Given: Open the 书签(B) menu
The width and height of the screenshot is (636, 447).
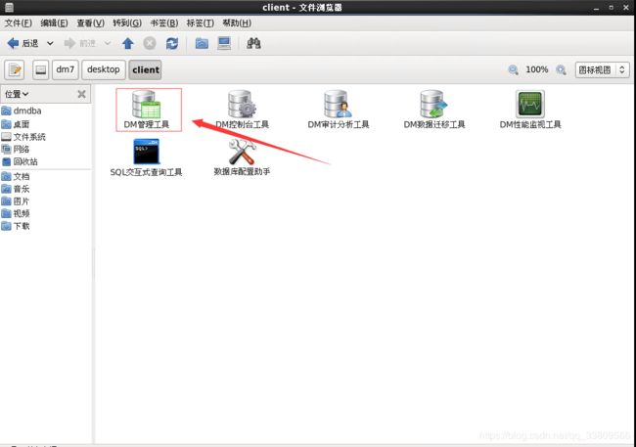Looking at the screenshot, I should (164, 23).
